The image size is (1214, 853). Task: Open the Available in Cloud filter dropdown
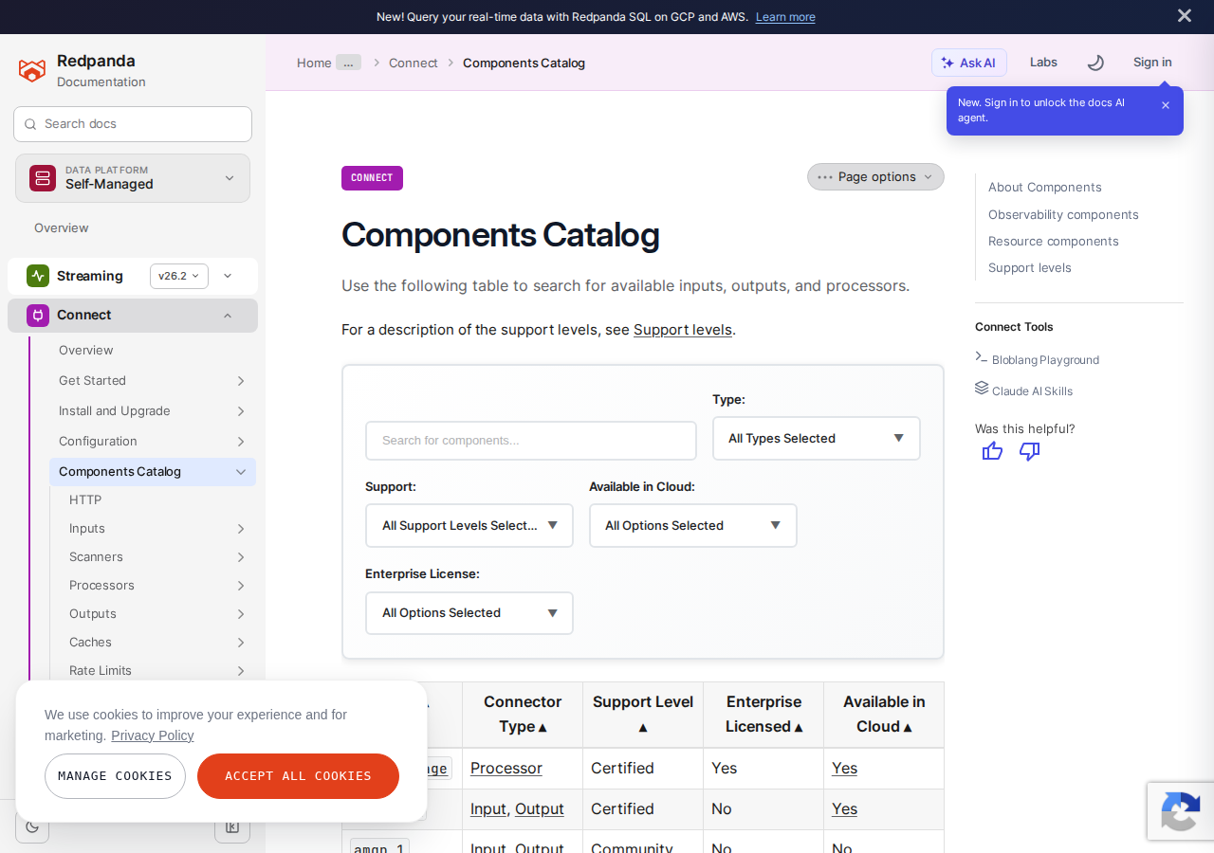click(693, 526)
